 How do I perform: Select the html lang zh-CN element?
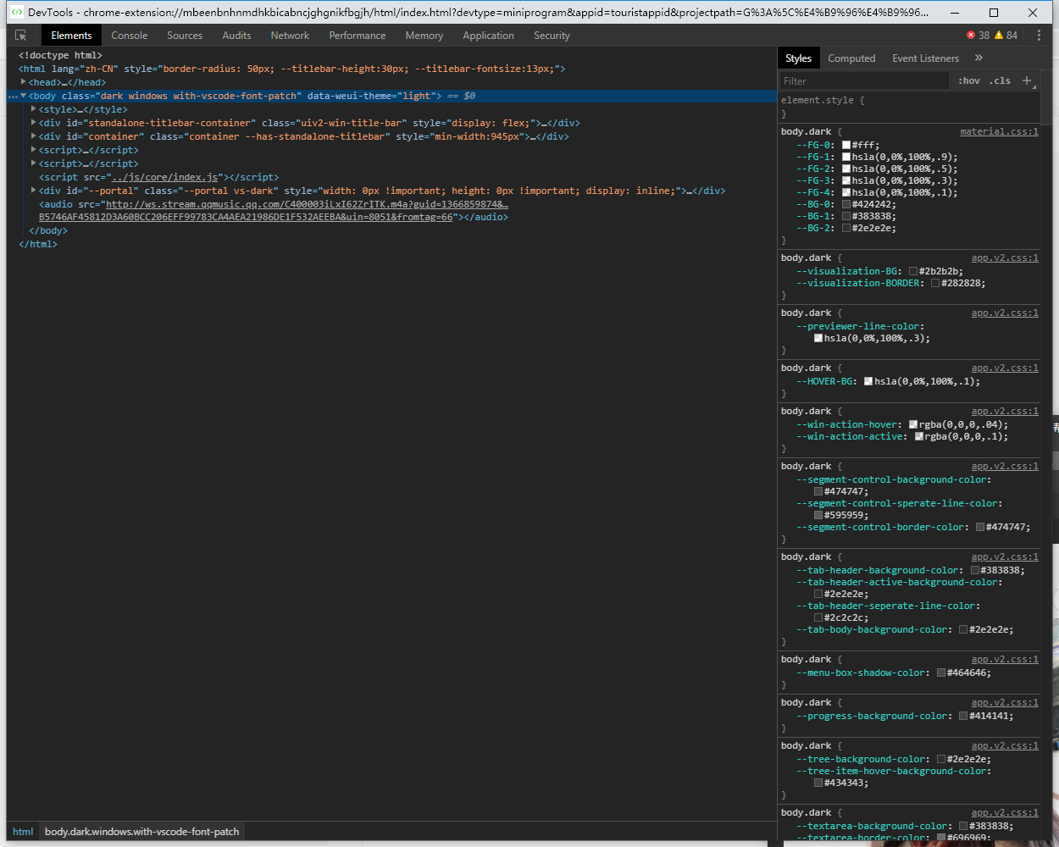[291, 69]
